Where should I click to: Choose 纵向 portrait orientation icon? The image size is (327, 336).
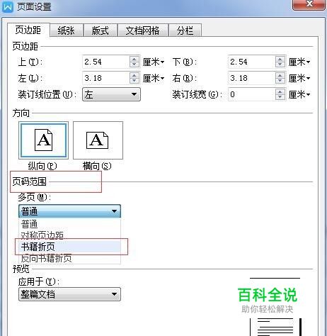pos(43,140)
